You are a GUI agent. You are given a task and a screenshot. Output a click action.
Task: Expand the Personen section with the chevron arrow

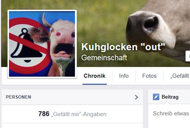pyautogui.click(x=136, y=97)
